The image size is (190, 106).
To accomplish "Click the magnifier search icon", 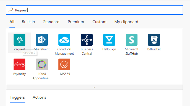I will point(11,10).
